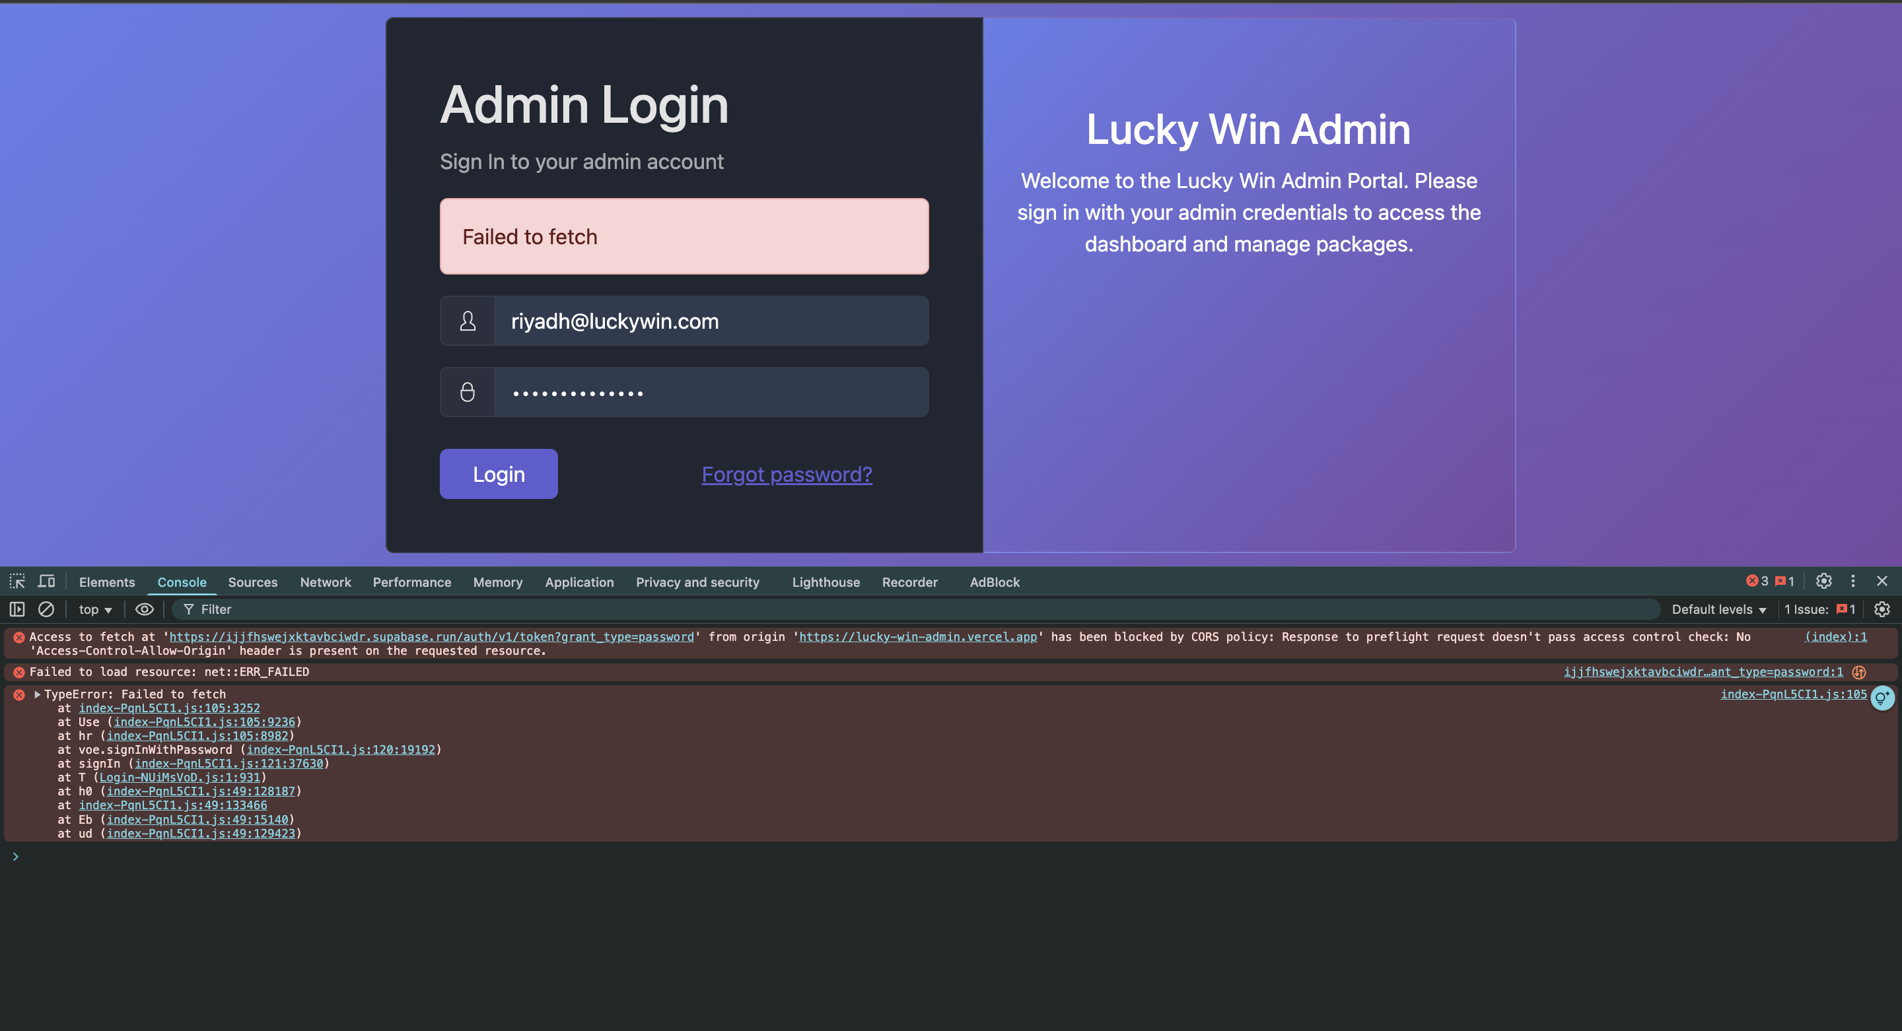
Task: Click the Forgot password? link
Action: (x=787, y=475)
